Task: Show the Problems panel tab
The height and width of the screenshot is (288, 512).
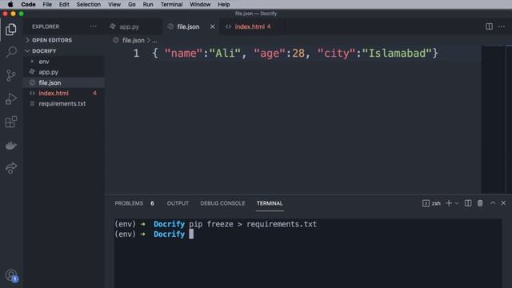Action: [129, 203]
